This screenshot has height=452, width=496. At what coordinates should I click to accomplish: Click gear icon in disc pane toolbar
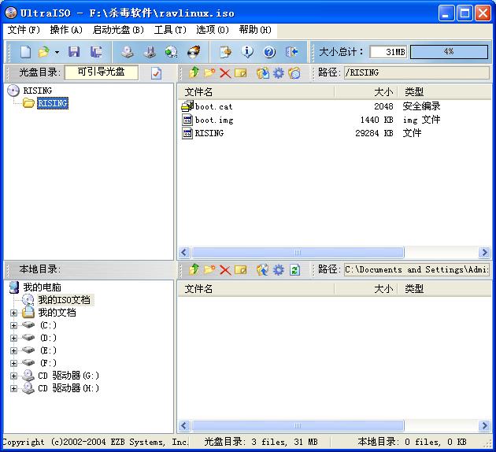click(x=279, y=73)
